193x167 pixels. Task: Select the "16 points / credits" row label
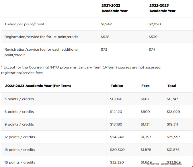coord(20,162)
